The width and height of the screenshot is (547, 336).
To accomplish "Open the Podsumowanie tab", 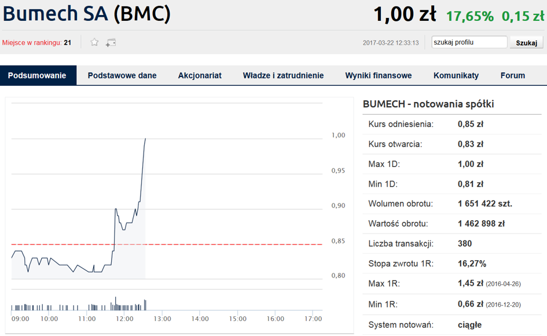I will (x=37, y=75).
